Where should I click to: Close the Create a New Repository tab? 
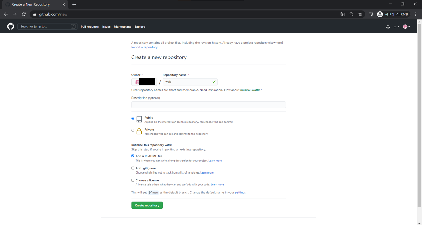point(64,5)
